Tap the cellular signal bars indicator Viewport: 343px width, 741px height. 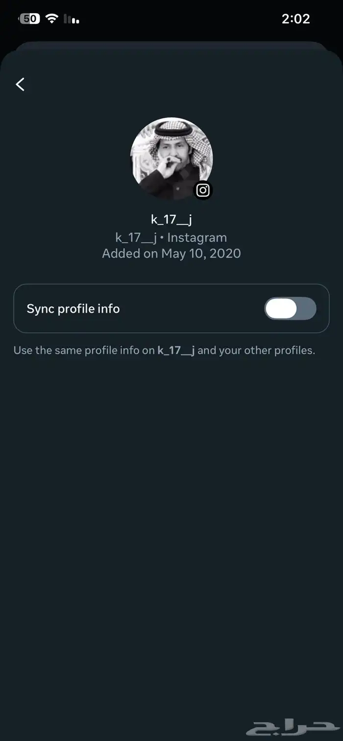pyautogui.click(x=71, y=19)
